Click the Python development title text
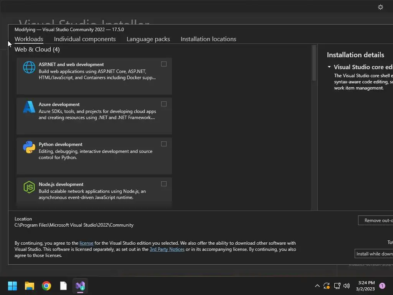 point(60,144)
